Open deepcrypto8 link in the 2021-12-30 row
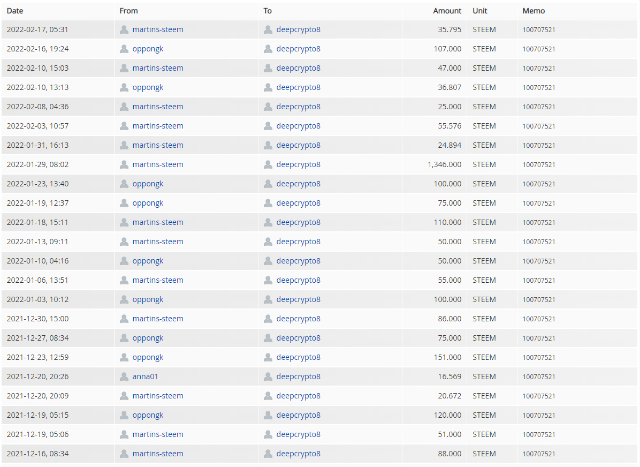This screenshot has height=467, width=640. pyautogui.click(x=299, y=319)
